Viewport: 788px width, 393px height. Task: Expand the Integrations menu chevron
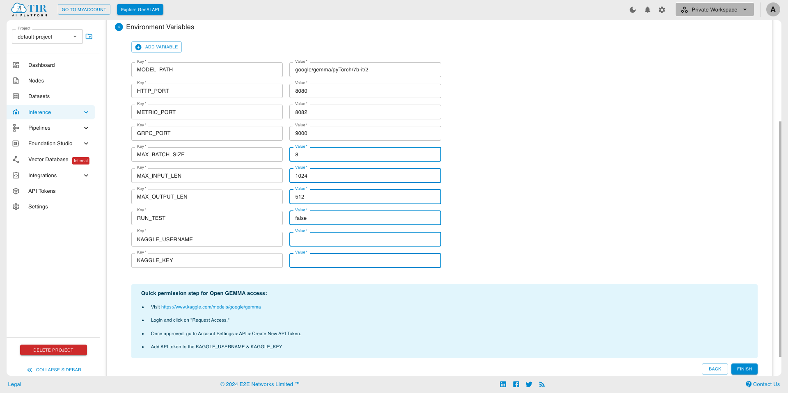click(86, 176)
